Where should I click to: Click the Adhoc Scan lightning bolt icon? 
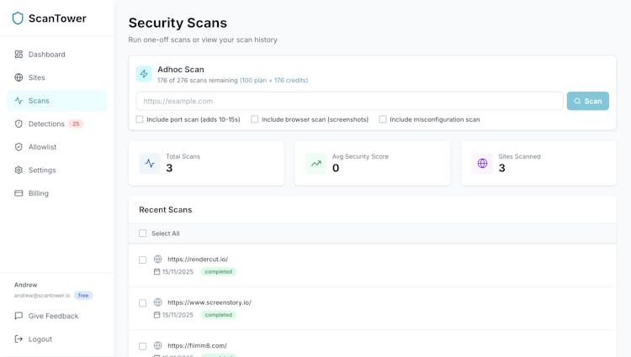[x=144, y=74]
